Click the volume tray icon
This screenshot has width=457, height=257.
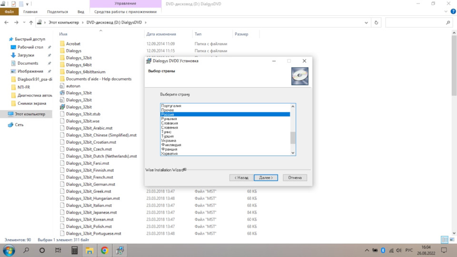(399, 250)
